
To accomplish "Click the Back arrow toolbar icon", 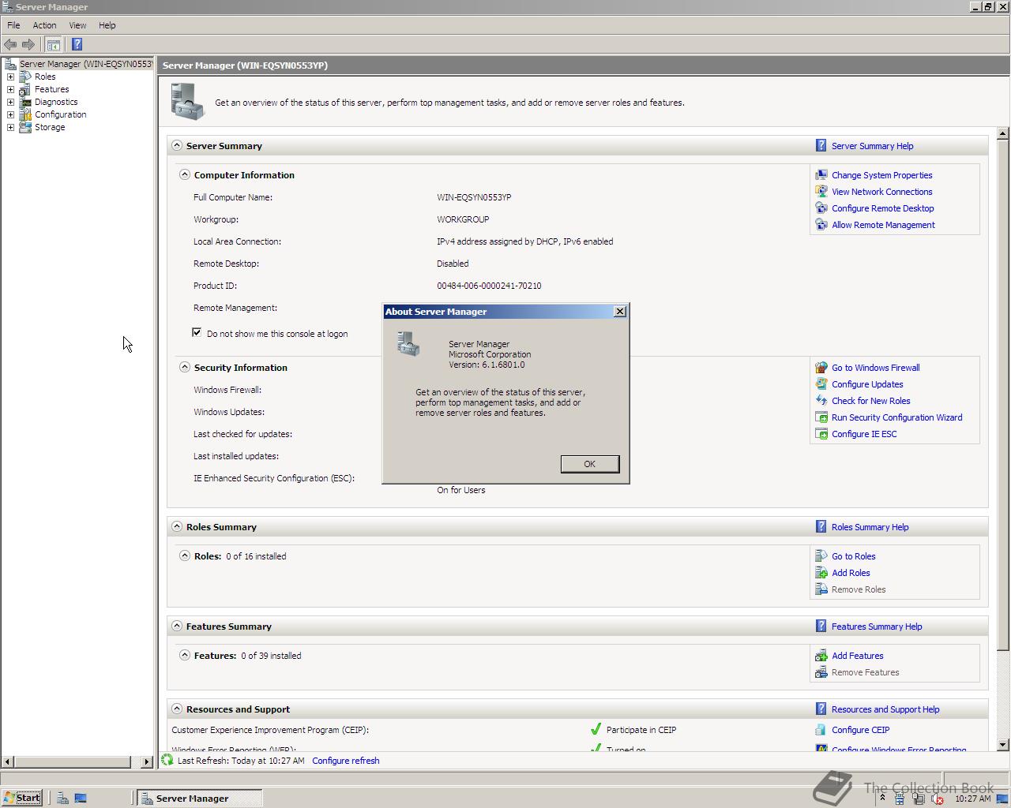I will click(x=10, y=44).
